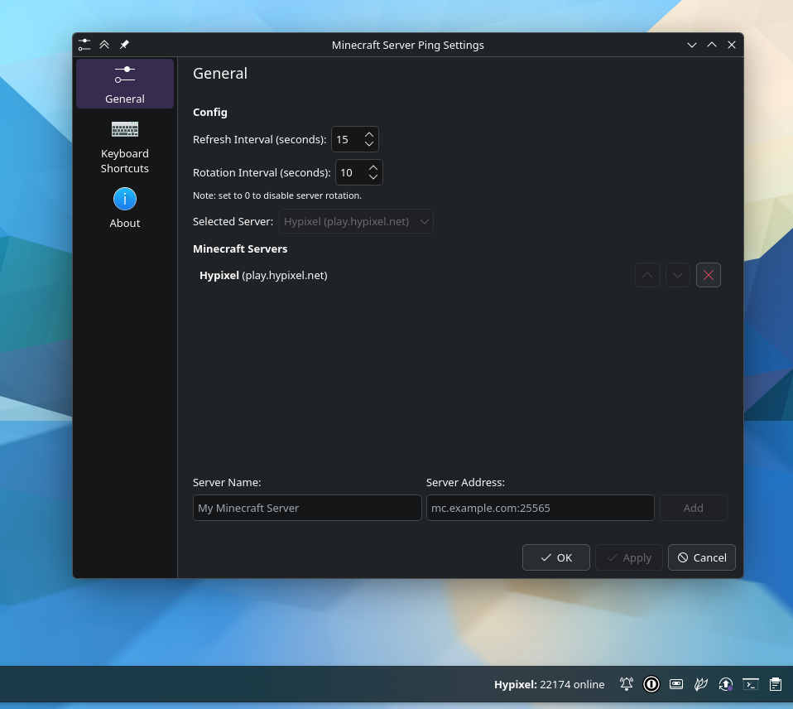The height and width of the screenshot is (709, 793).
Task: Open the General settings page in sidebar
Action: pyautogui.click(x=125, y=84)
